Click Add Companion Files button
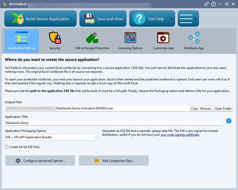 coord(114,161)
